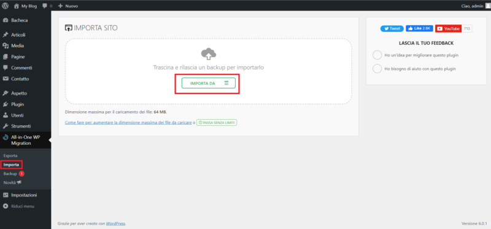This screenshot has height=229, width=491.
Task: Click the Impostazioni settings icon
Action: point(6,195)
